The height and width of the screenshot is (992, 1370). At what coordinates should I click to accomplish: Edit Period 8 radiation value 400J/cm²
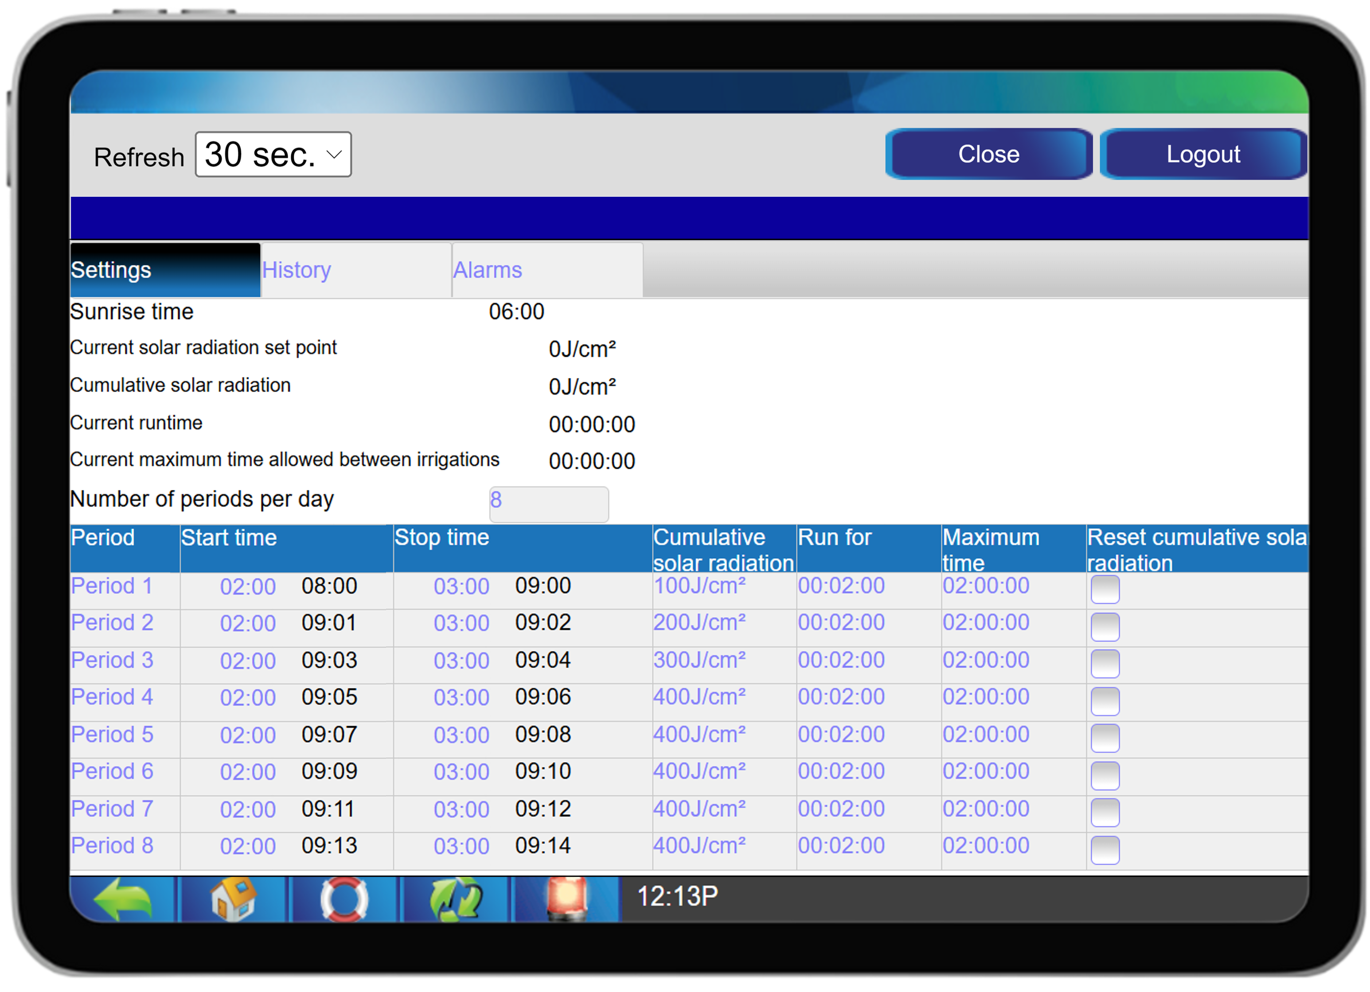tap(699, 845)
